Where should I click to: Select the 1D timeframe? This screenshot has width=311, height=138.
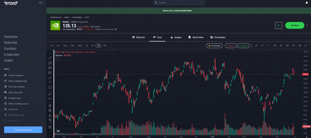98,46
